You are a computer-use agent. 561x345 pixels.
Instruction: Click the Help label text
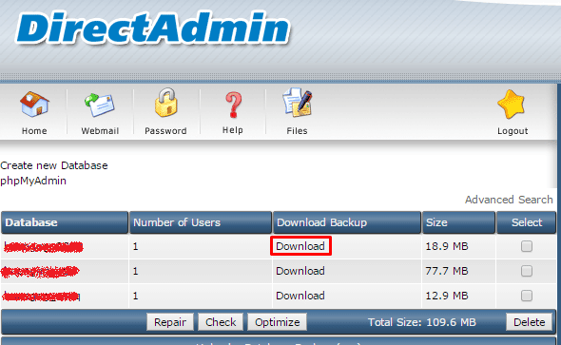[x=233, y=130]
